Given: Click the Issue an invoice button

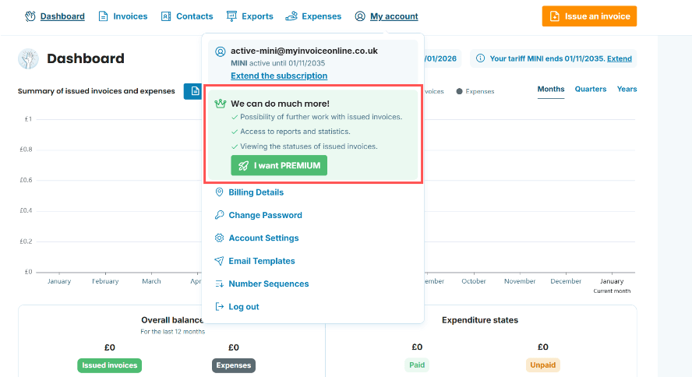Looking at the screenshot, I should coord(589,16).
